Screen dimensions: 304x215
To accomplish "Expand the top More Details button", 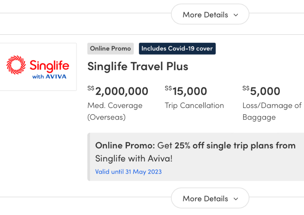I will point(210,14).
